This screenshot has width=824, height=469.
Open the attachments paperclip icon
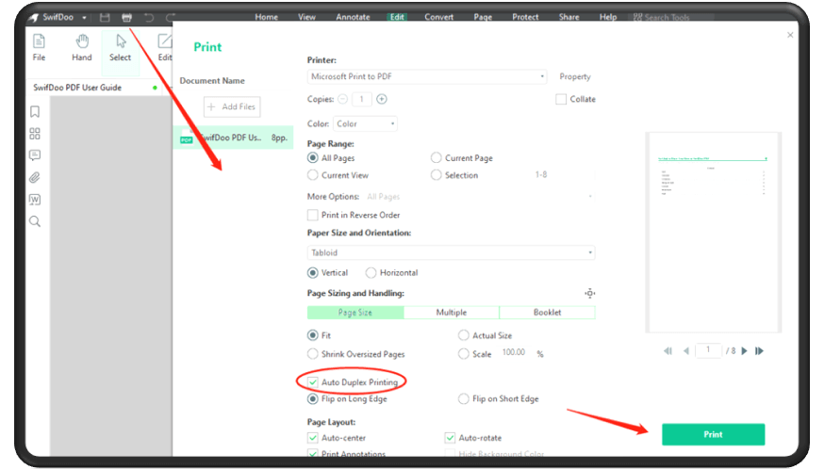tap(35, 177)
